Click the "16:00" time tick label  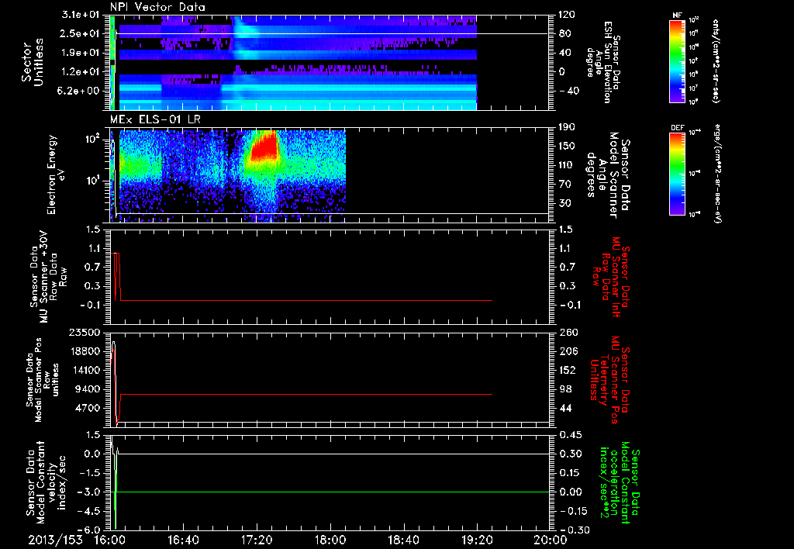(x=110, y=540)
